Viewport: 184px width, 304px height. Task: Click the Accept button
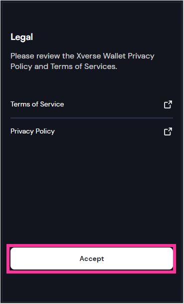(92, 258)
